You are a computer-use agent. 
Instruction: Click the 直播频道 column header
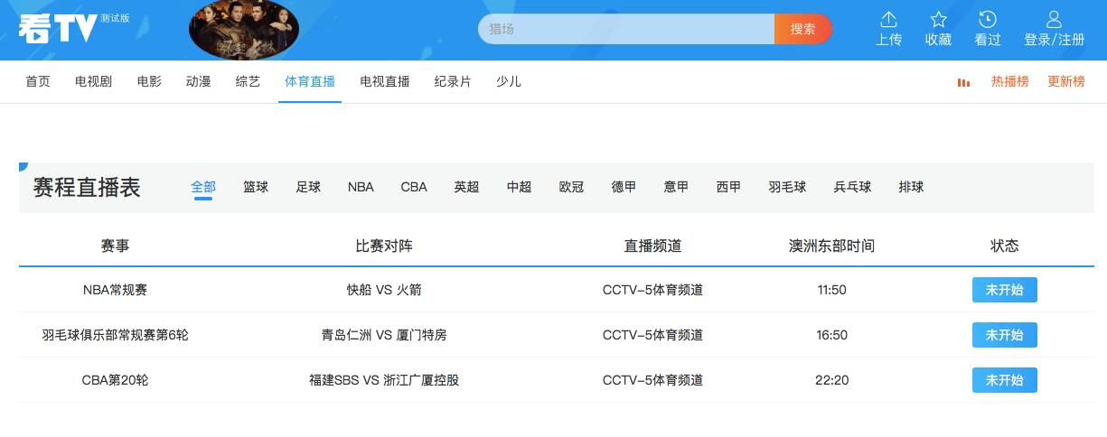[x=652, y=246]
